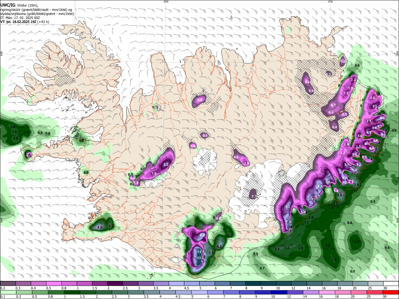Click the 10 label in the purple legend row
This screenshot has width=399, height=299.
[x=278, y=288]
